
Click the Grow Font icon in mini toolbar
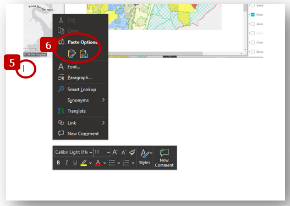point(115,152)
